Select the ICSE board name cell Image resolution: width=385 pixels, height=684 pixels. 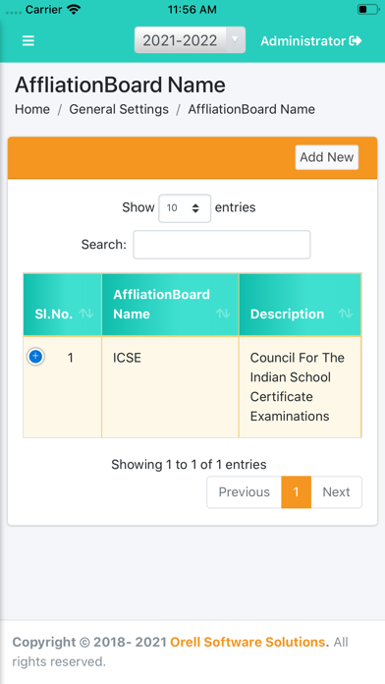pyautogui.click(x=170, y=386)
